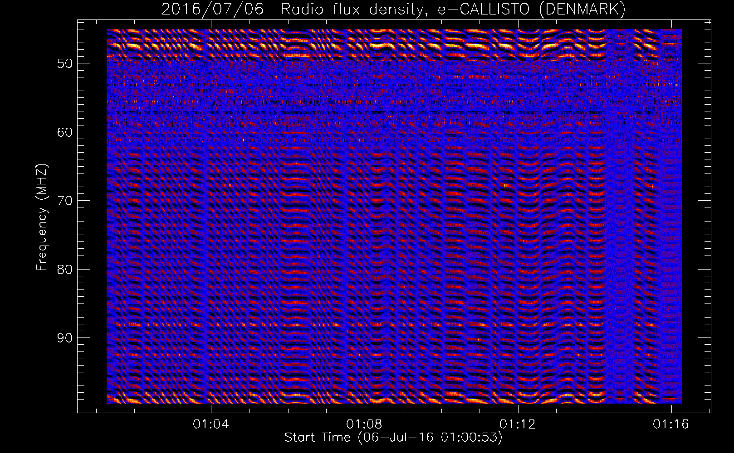Click the 70 MHz tick label

tap(65, 201)
